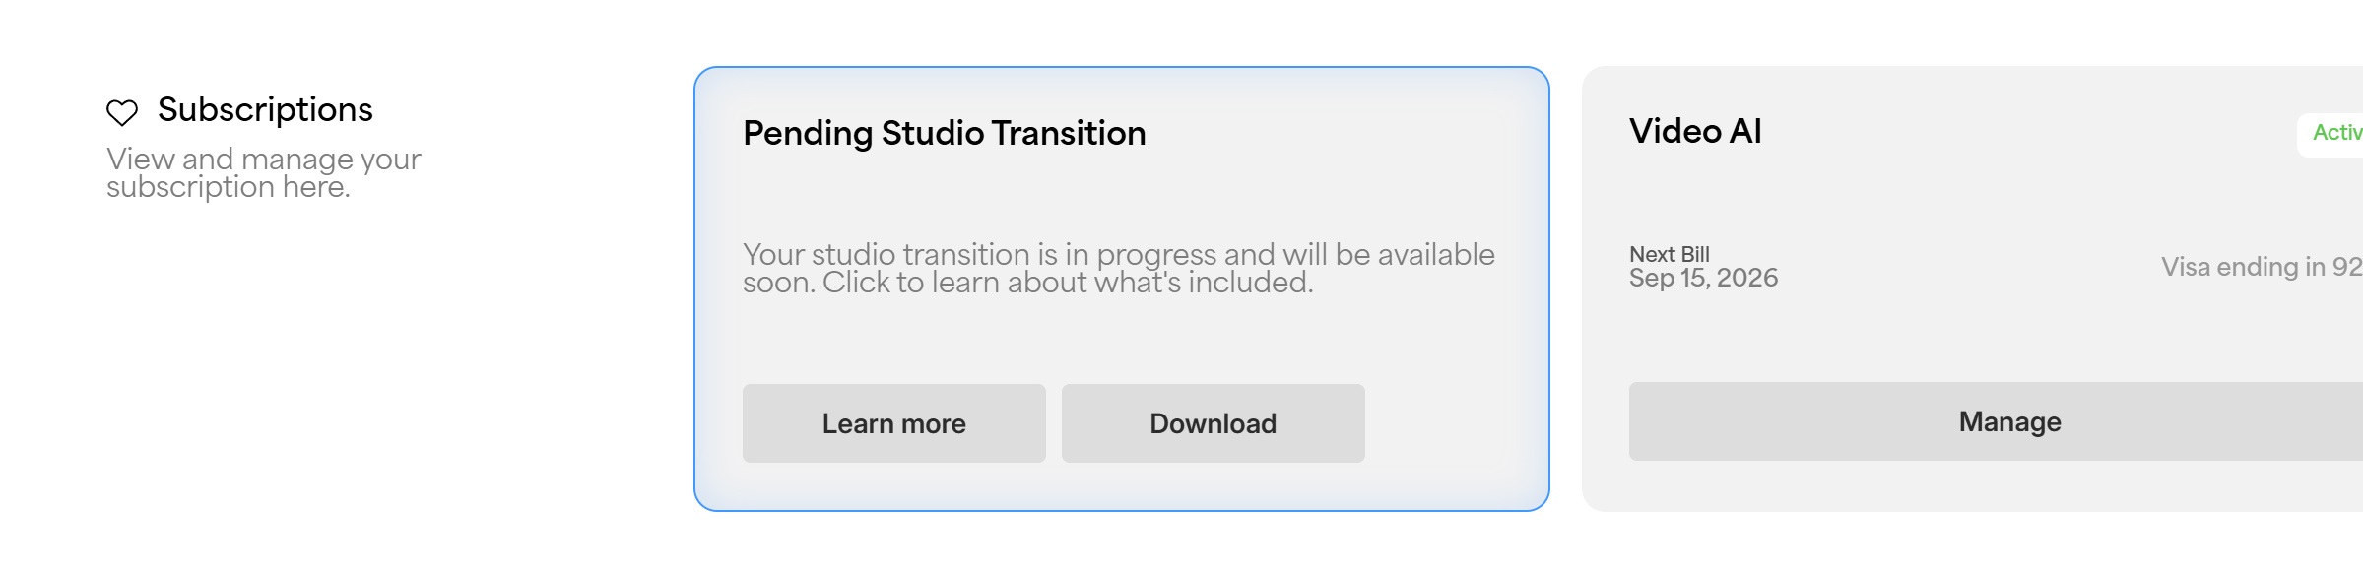Select the Pending Studio Transition card title
The image size is (2363, 575).
coord(944,133)
